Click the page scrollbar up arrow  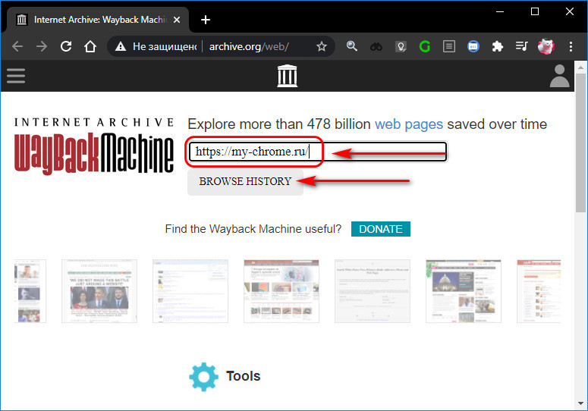(x=580, y=67)
